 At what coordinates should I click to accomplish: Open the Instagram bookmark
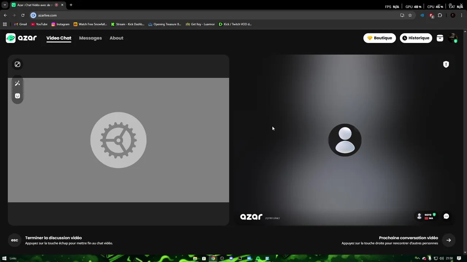click(61, 24)
